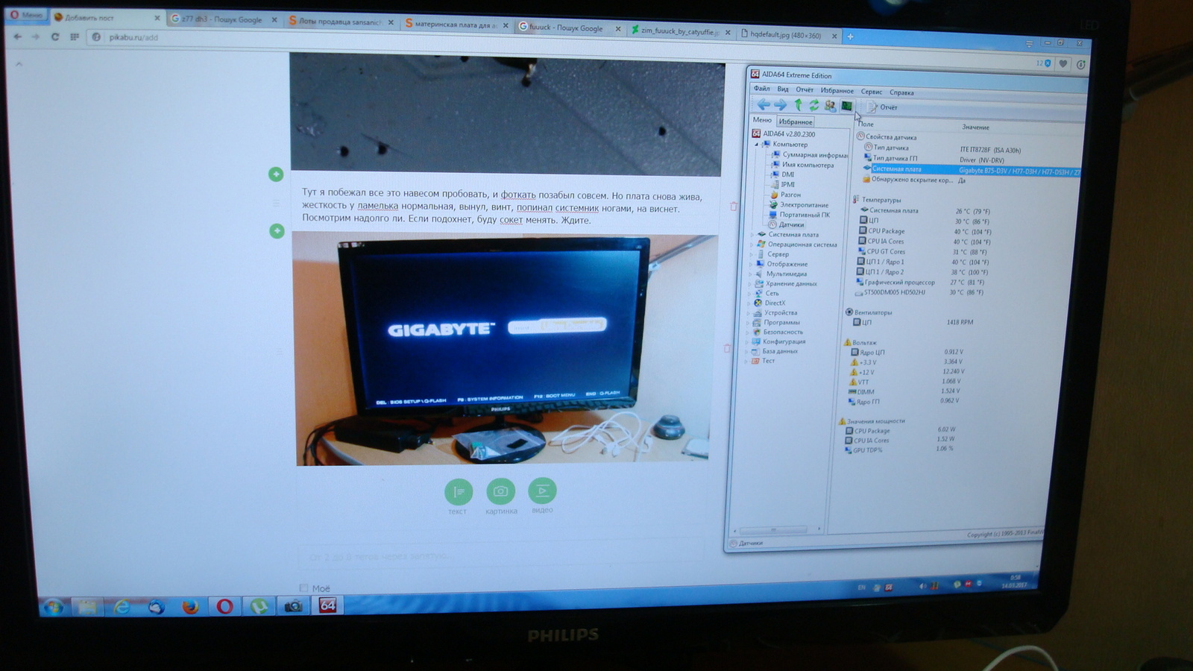Screen dimensions: 1193x671
Task: Expand the Отображение tree node
Action: (x=750, y=264)
